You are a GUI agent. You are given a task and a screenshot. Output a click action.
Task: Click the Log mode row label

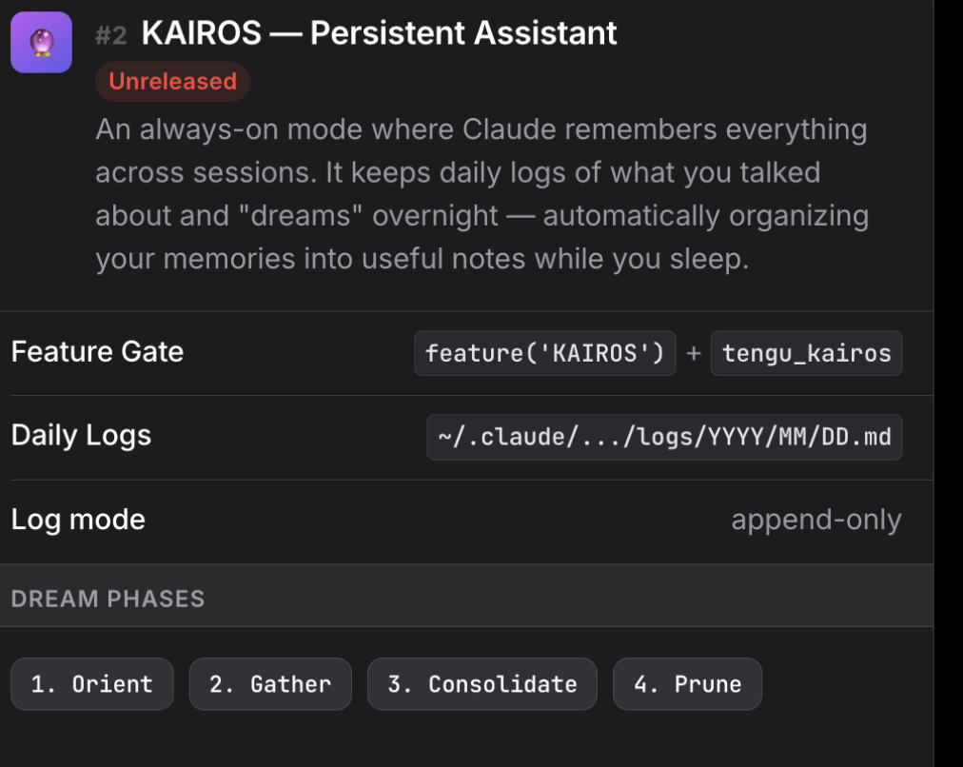78,520
